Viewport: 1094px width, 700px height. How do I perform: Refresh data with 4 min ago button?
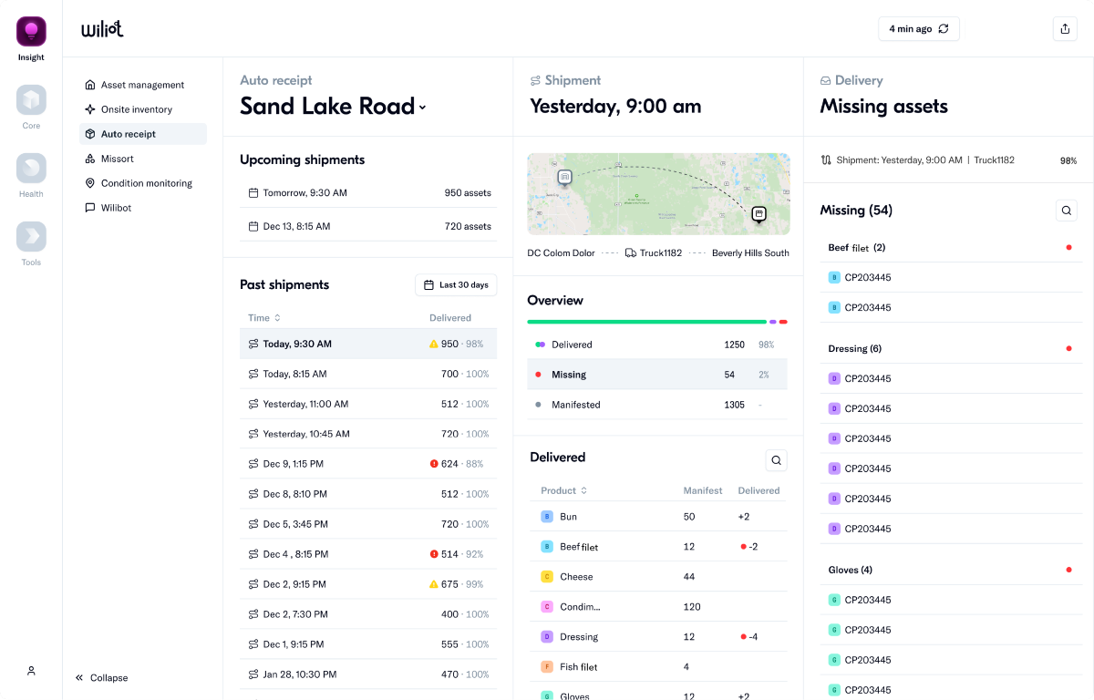(918, 29)
